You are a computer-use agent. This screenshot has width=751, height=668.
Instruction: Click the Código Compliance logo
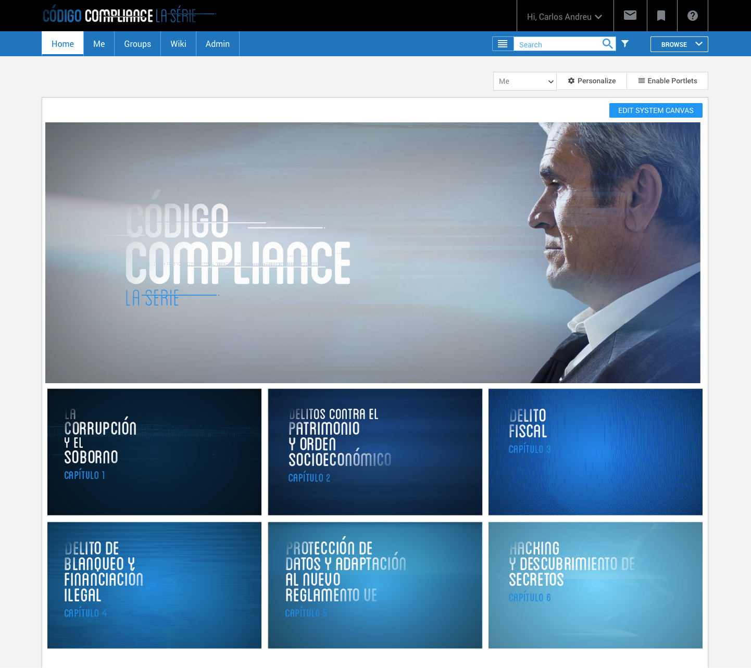click(120, 16)
